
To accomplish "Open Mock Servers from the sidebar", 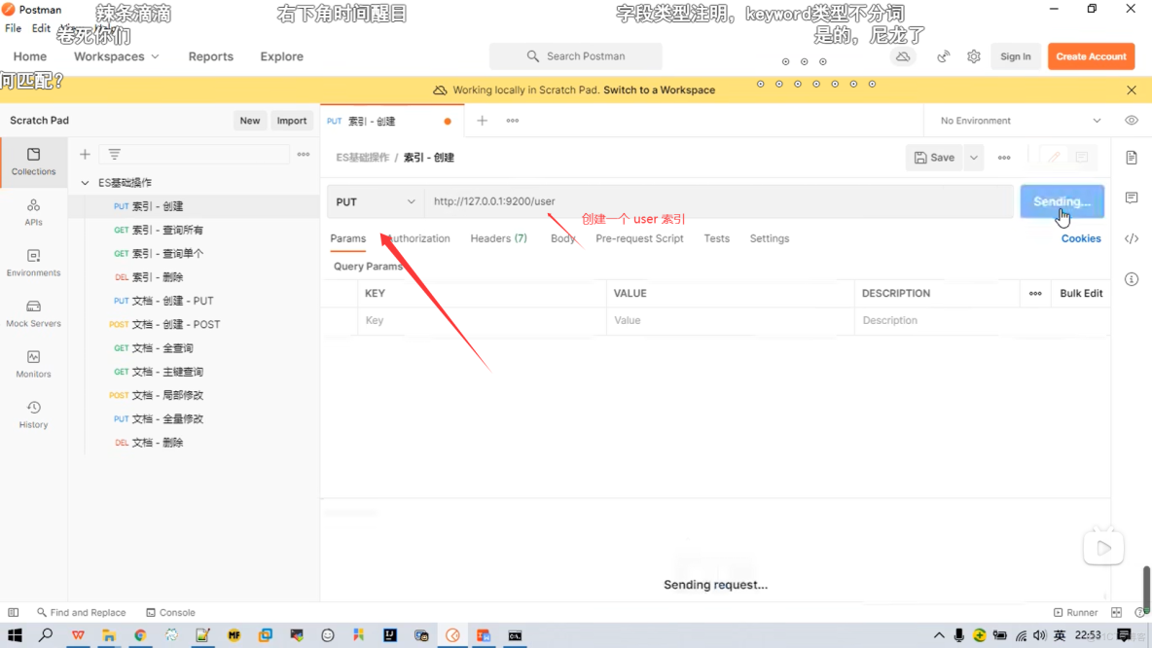I will click(x=33, y=315).
